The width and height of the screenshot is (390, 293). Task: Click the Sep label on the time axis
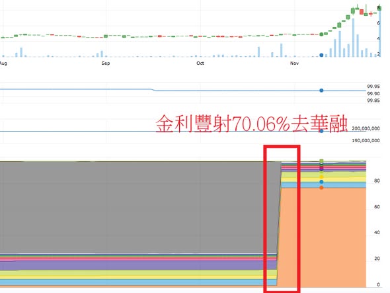(x=106, y=63)
